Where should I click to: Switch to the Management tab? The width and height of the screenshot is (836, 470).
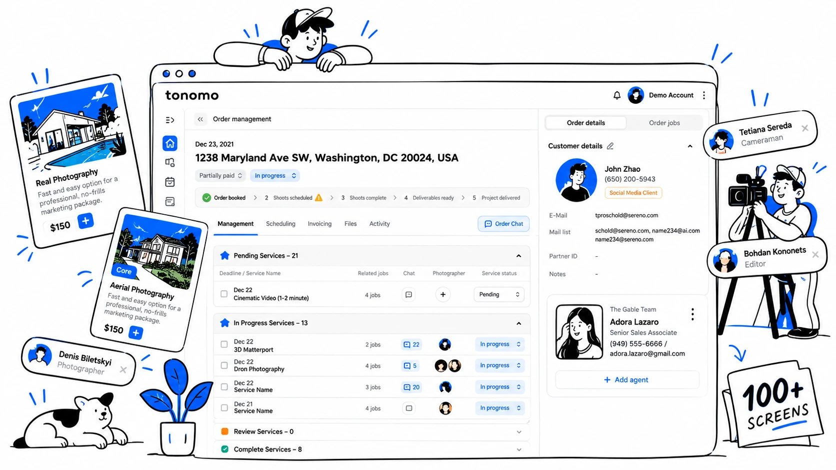click(235, 224)
